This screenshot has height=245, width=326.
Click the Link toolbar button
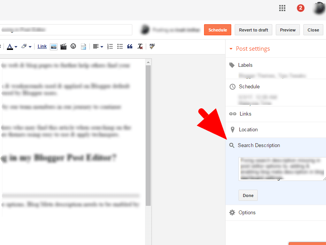pyautogui.click(x=42, y=46)
